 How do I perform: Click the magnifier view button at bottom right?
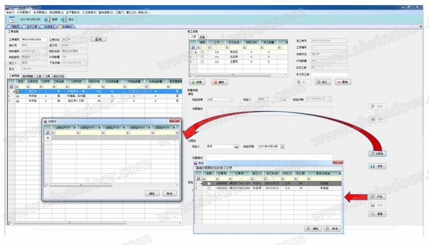pyautogui.click(x=377, y=214)
